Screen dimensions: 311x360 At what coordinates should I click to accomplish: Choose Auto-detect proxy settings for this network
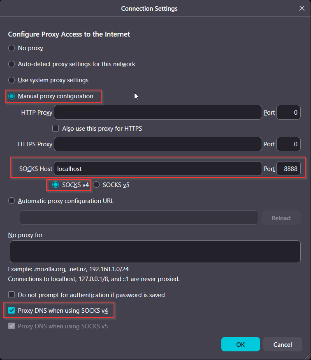point(12,64)
